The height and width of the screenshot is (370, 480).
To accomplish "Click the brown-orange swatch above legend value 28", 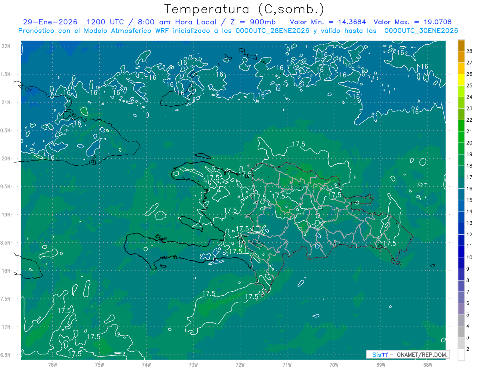I will pyautogui.click(x=461, y=46).
